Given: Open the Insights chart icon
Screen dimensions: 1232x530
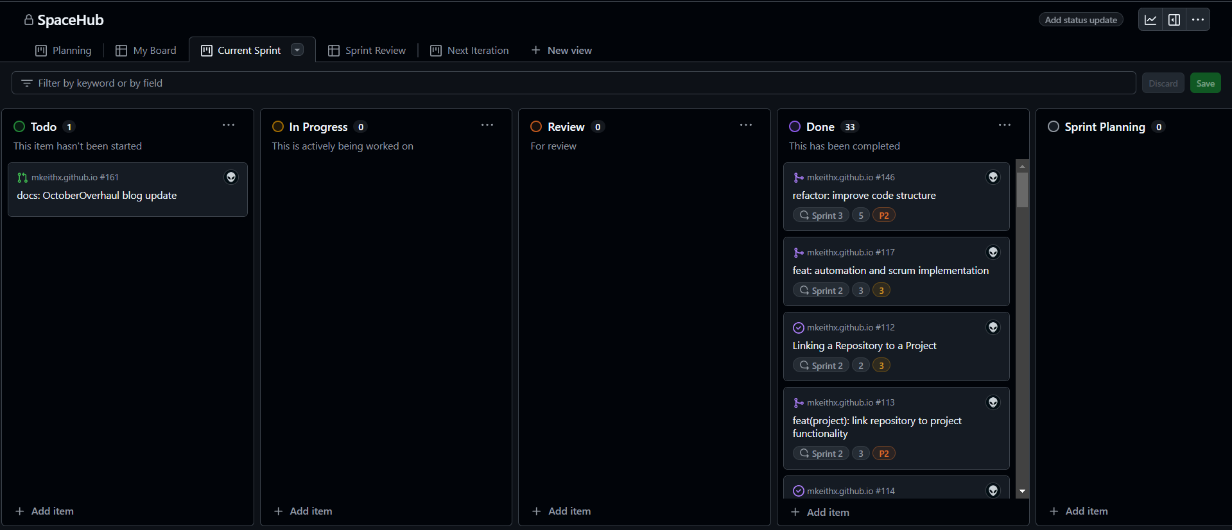Looking at the screenshot, I should (x=1150, y=20).
